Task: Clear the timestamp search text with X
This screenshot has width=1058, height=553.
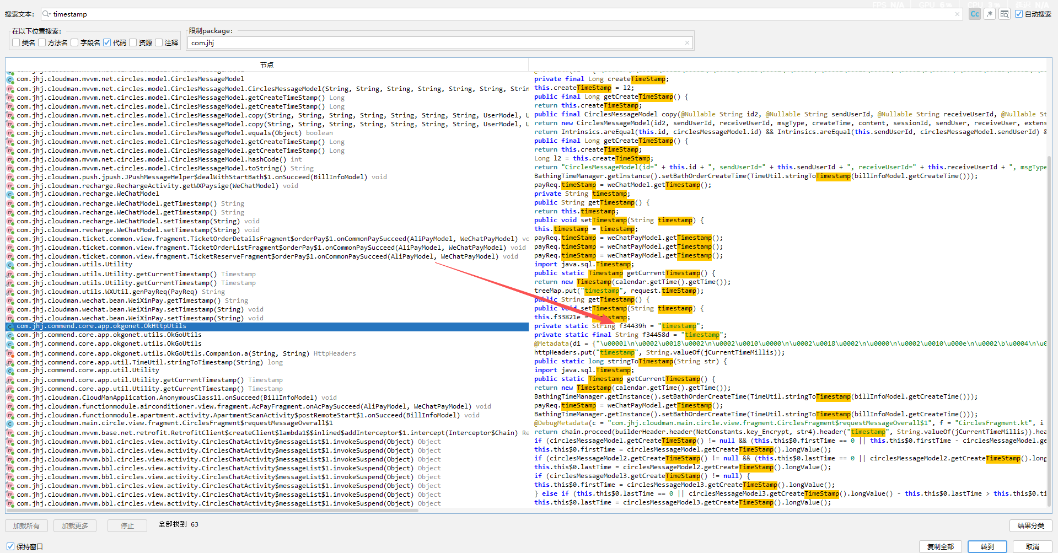Action: click(958, 14)
